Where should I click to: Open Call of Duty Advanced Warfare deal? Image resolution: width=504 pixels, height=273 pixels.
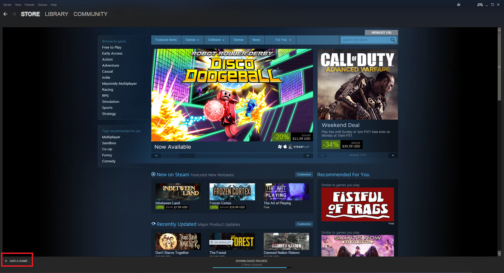click(358, 84)
